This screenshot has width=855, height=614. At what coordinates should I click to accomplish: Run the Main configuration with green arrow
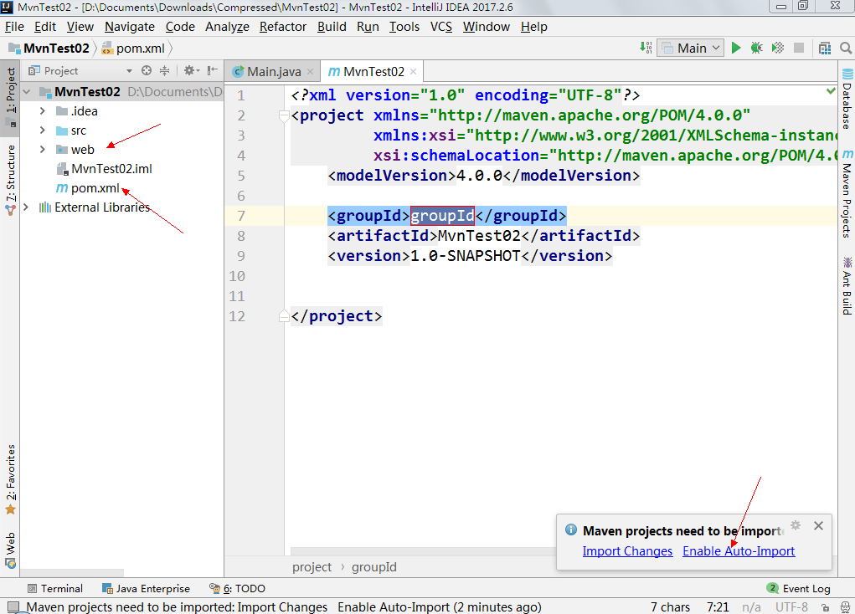point(735,48)
